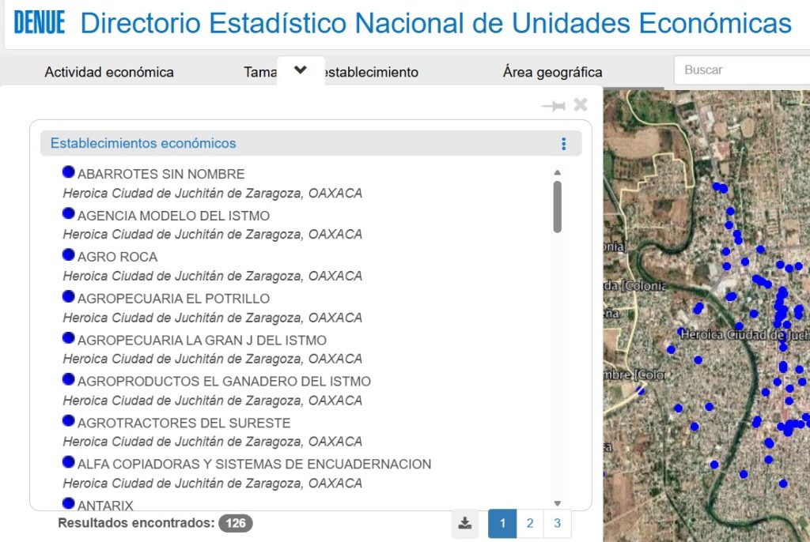Open the Área geográfica menu
This screenshot has width=810, height=542.
(552, 72)
